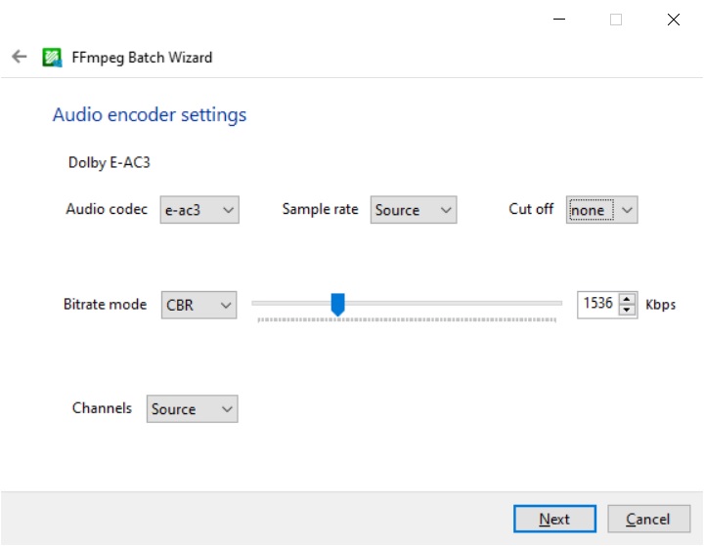The image size is (704, 546).
Task: Click the Dolby E-AC3 codec description label
Action: tap(108, 162)
